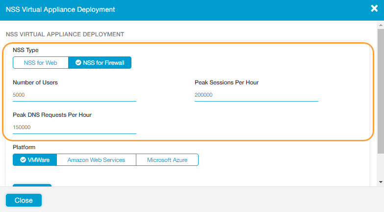Click the checkmark icon beside VMWare
This screenshot has width=384, height=212.
[23, 160]
